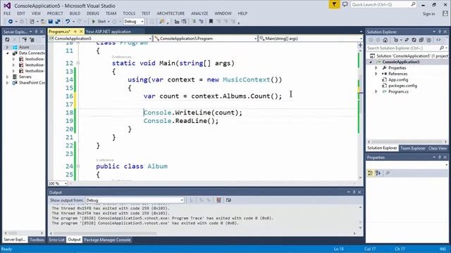
Task: Open the notifications flag icon
Action: (334, 5)
